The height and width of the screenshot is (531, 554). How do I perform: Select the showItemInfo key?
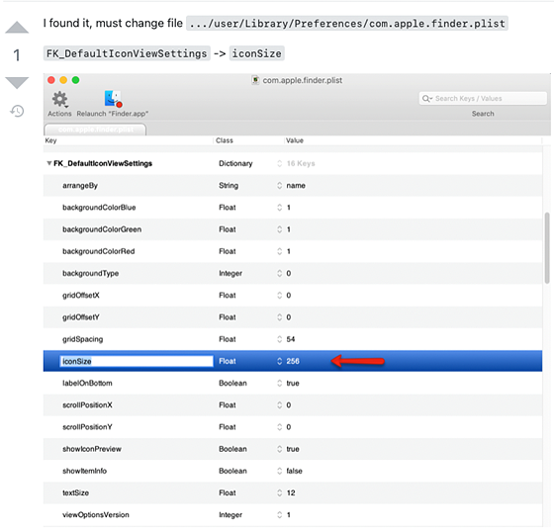[84, 471]
